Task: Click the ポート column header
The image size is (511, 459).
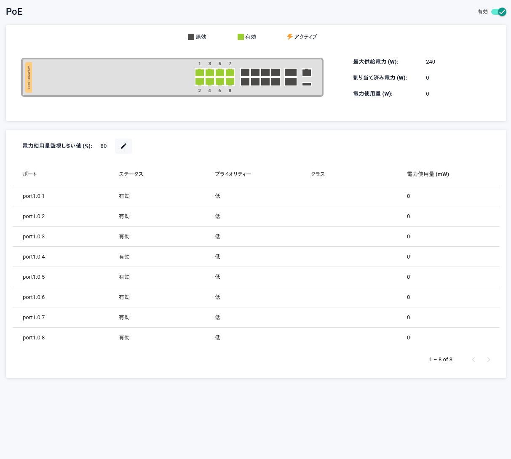Action: [x=30, y=174]
